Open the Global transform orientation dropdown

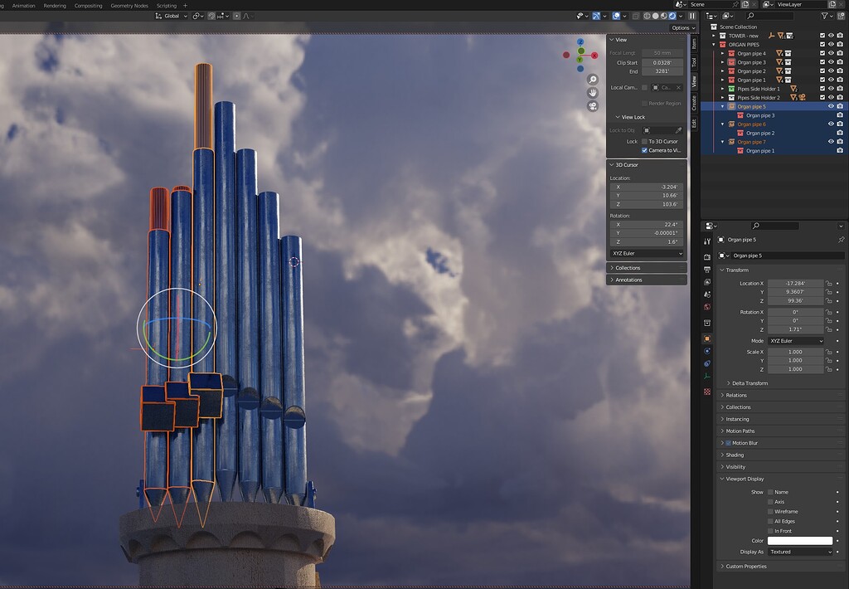click(171, 17)
